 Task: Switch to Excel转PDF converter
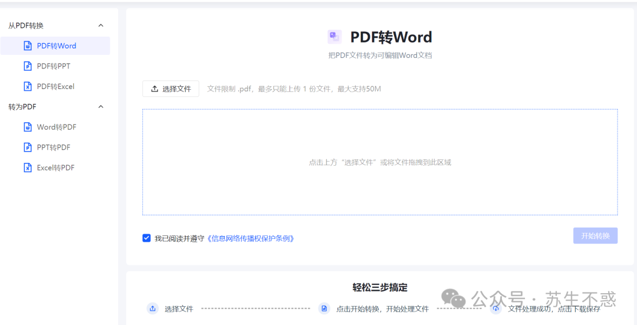click(x=55, y=168)
